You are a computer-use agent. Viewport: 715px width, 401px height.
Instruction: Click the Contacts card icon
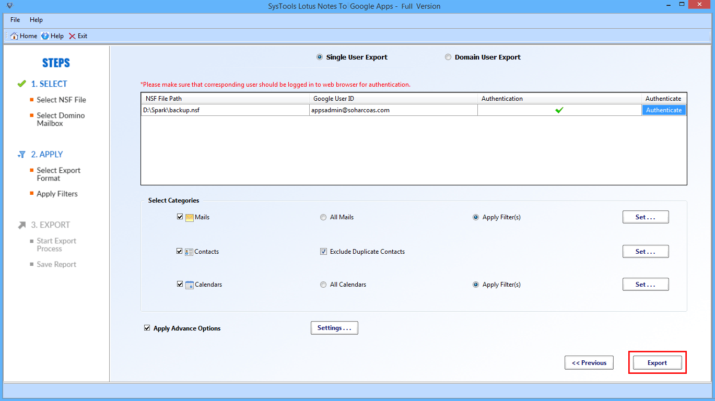coord(189,252)
